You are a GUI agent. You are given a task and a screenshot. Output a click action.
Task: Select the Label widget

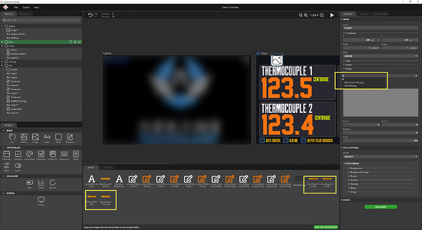[47, 138]
